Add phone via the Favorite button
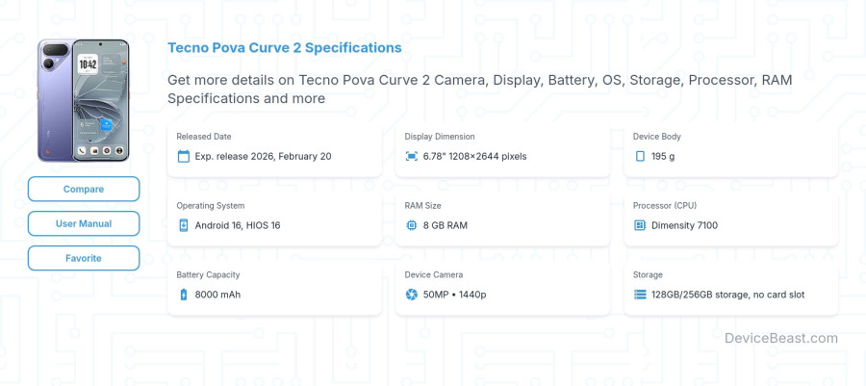The width and height of the screenshot is (866, 386). [x=84, y=258]
